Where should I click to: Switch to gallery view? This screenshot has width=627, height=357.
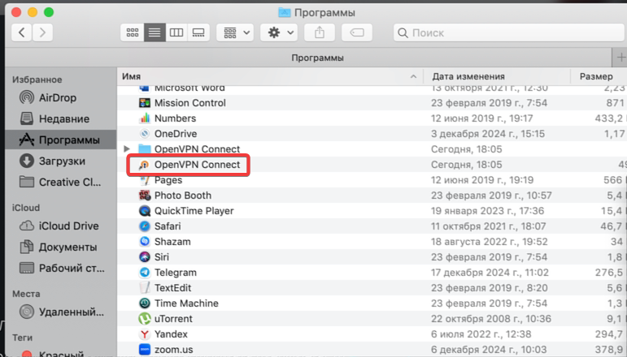[198, 32]
